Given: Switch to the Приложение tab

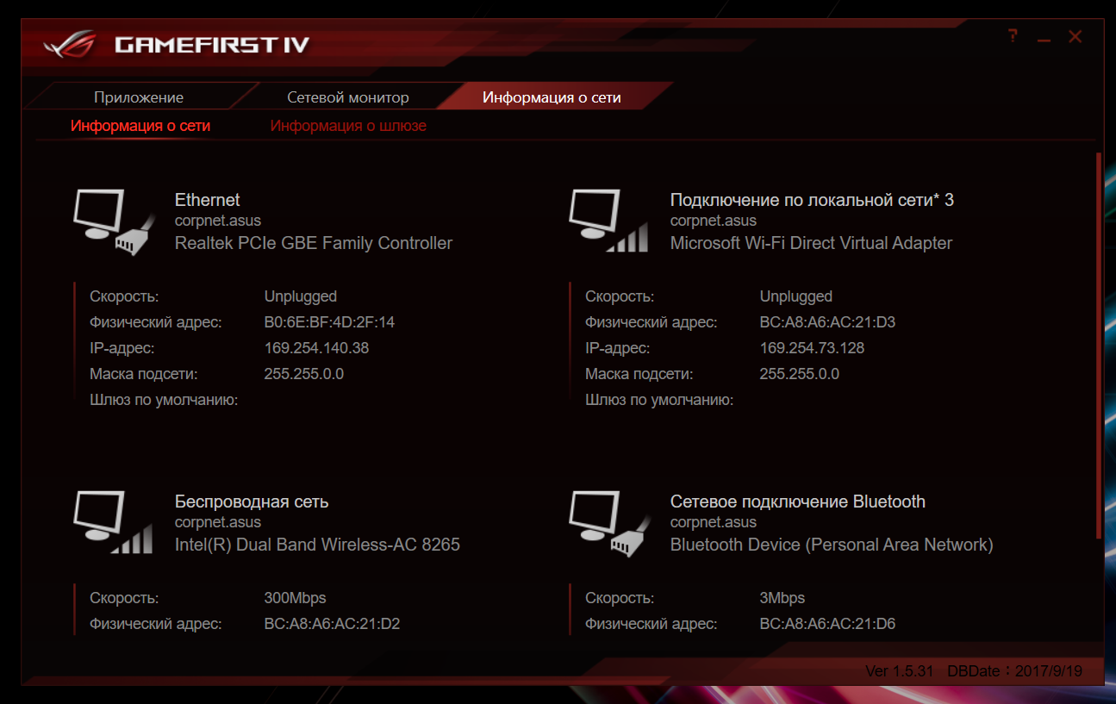Looking at the screenshot, I should 139,97.
